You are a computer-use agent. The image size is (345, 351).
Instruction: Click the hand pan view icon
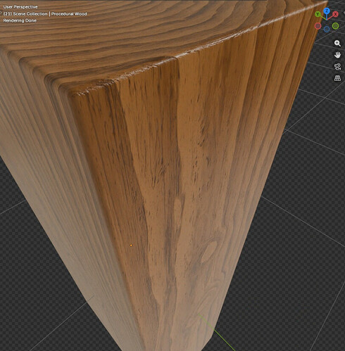pyautogui.click(x=337, y=55)
